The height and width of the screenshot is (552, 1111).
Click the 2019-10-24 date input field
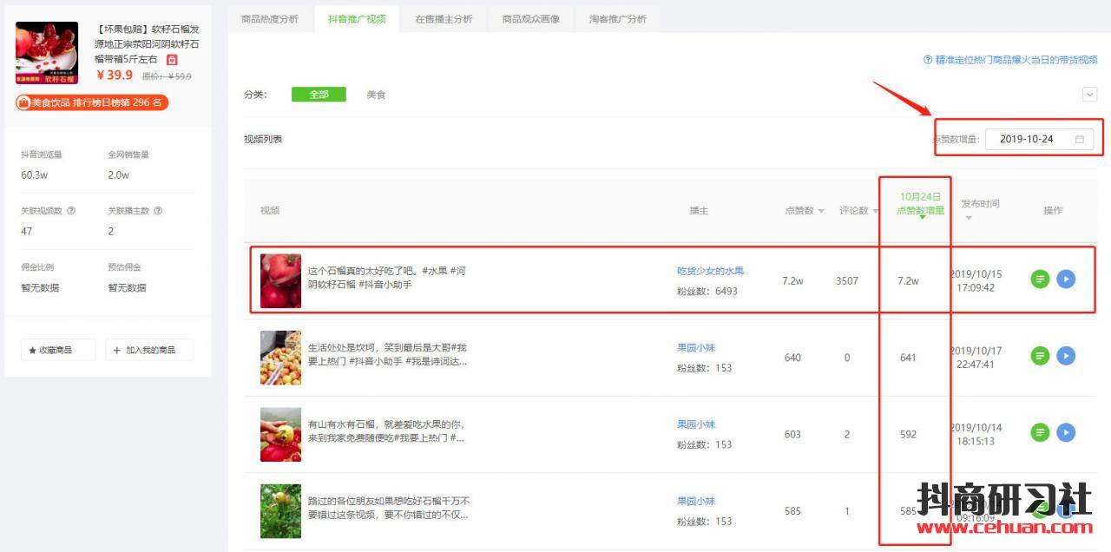point(1026,139)
